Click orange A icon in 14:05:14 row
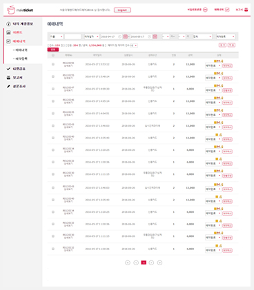The height and width of the screenshot is (290, 254). tap(222, 98)
